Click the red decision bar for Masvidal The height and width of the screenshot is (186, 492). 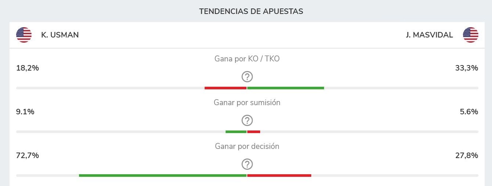click(279, 175)
